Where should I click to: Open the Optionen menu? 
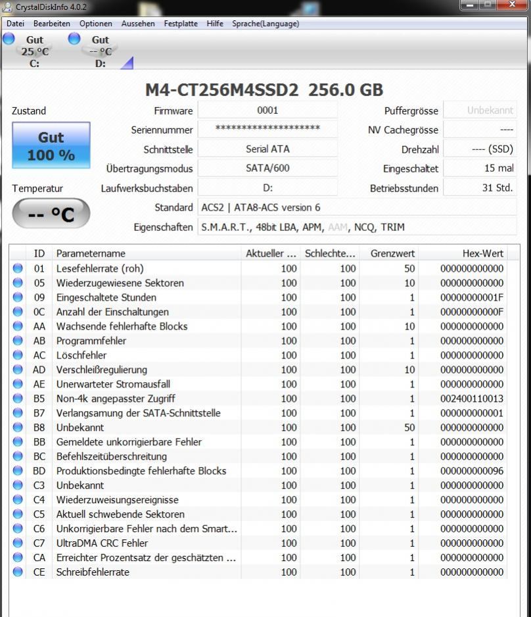(95, 24)
